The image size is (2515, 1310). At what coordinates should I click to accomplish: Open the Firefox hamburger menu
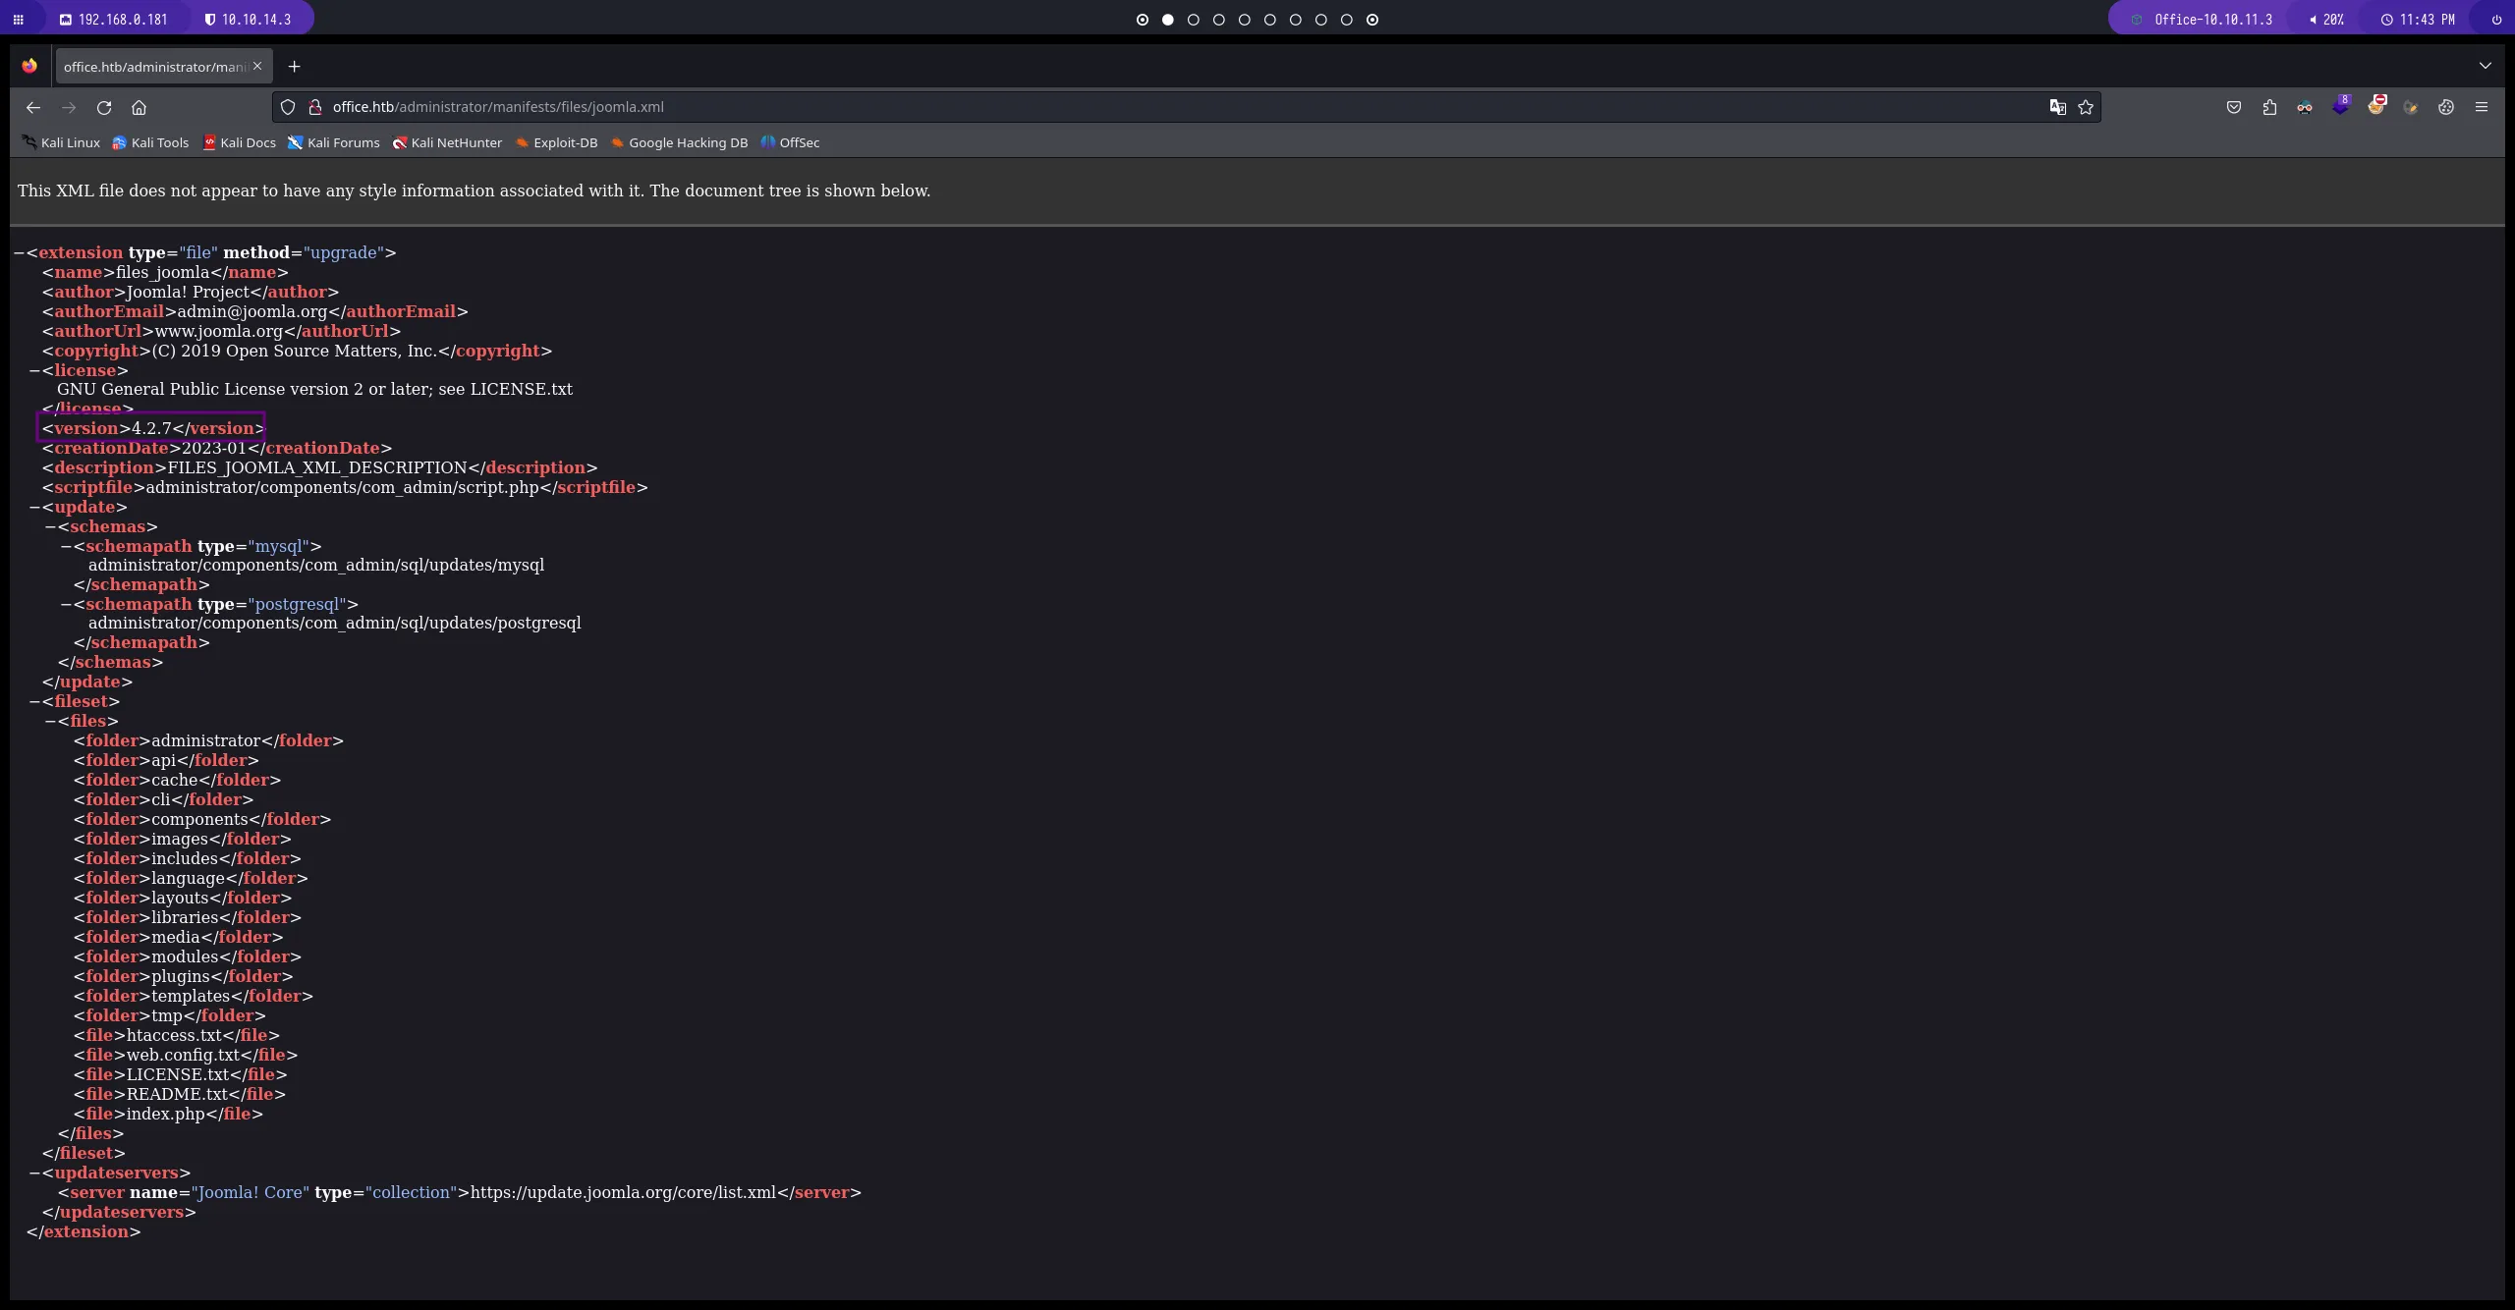(2482, 107)
